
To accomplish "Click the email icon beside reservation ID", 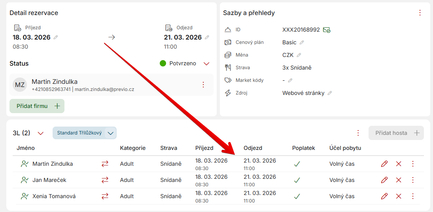I will tap(327, 30).
